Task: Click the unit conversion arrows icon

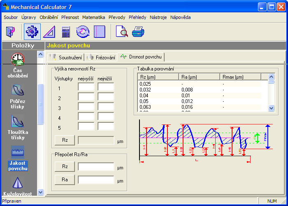Action: [83, 32]
